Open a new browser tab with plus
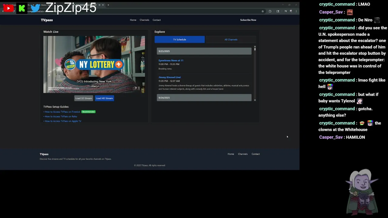Viewport: 388px width, 218px height. point(108,5)
